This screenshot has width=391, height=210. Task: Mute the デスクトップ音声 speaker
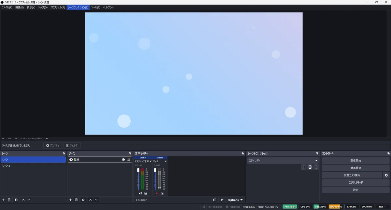click(140, 193)
